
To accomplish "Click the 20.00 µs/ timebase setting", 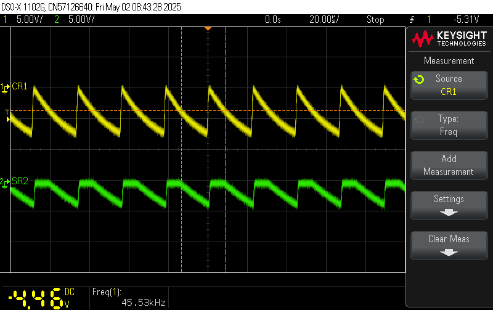I will click(323, 20).
